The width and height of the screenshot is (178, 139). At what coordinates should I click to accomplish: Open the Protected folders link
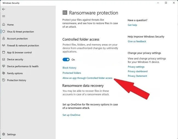click(x=72, y=73)
